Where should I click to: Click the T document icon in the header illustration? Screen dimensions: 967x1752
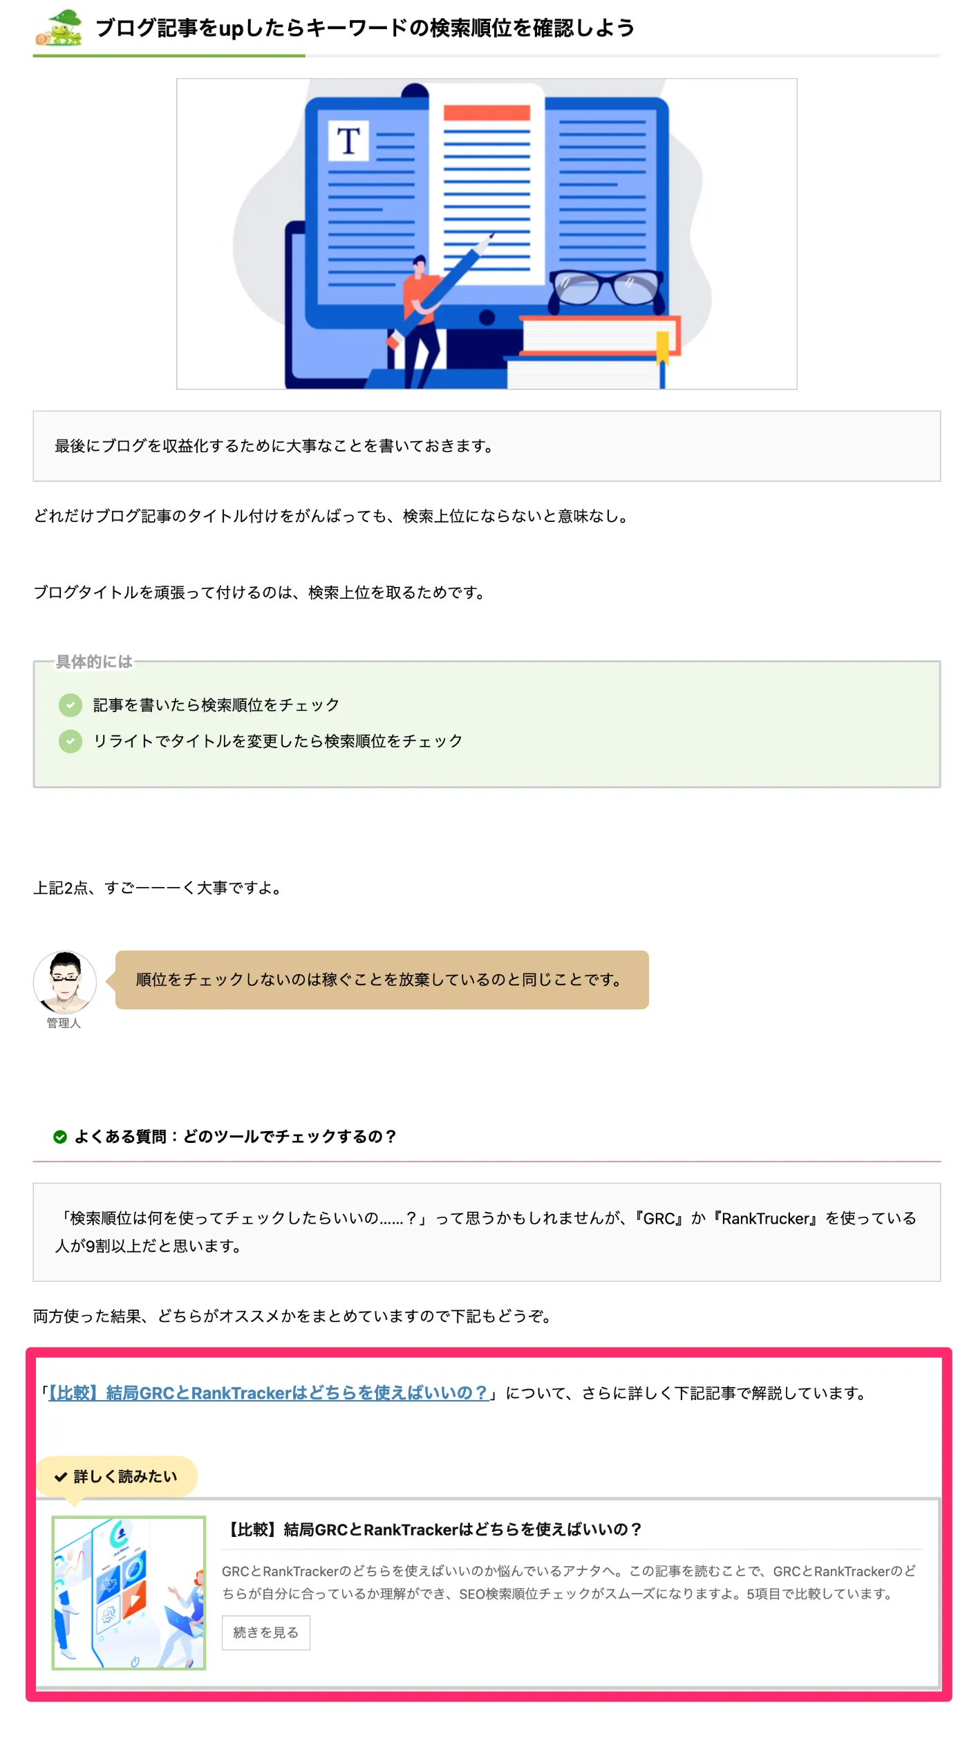point(349,141)
